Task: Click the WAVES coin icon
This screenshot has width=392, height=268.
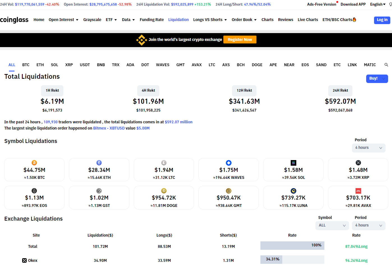Action: 229,163
